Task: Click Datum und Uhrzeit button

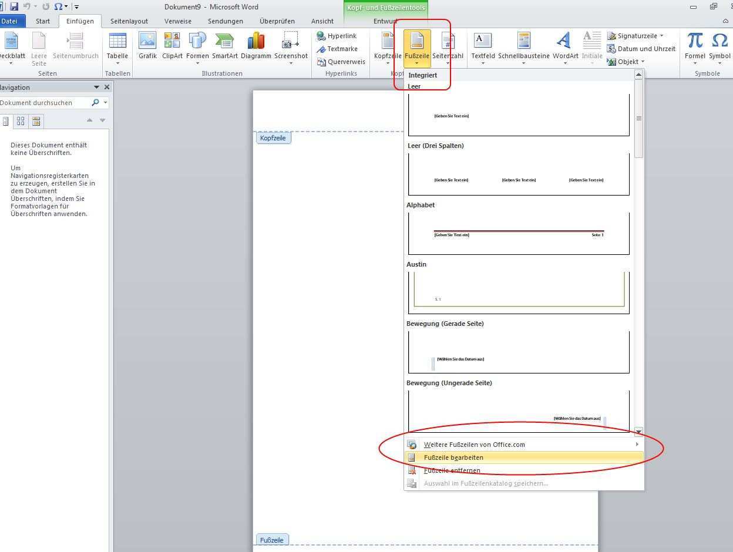Action: coord(641,49)
